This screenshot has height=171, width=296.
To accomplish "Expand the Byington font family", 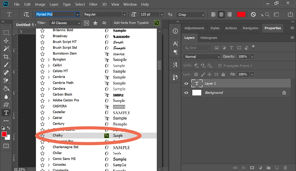I will pyautogui.click(x=49, y=60).
